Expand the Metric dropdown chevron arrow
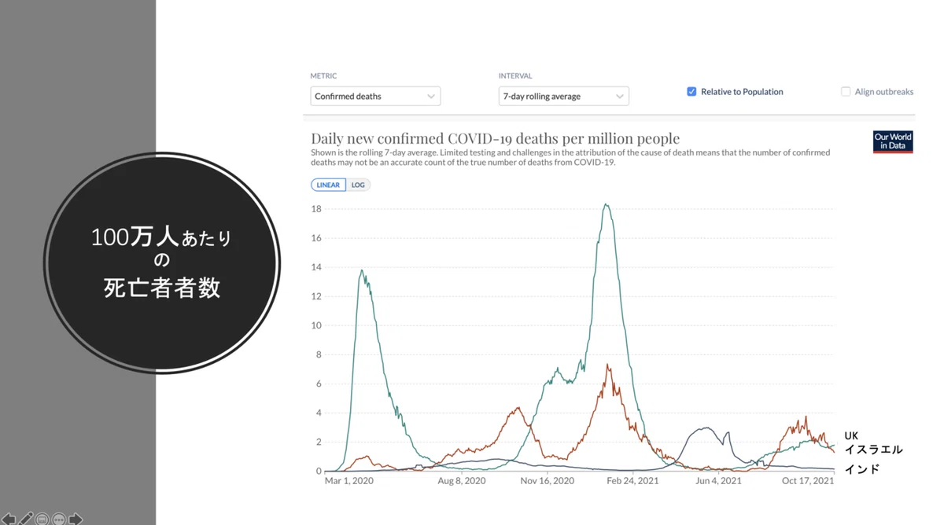 pos(431,97)
